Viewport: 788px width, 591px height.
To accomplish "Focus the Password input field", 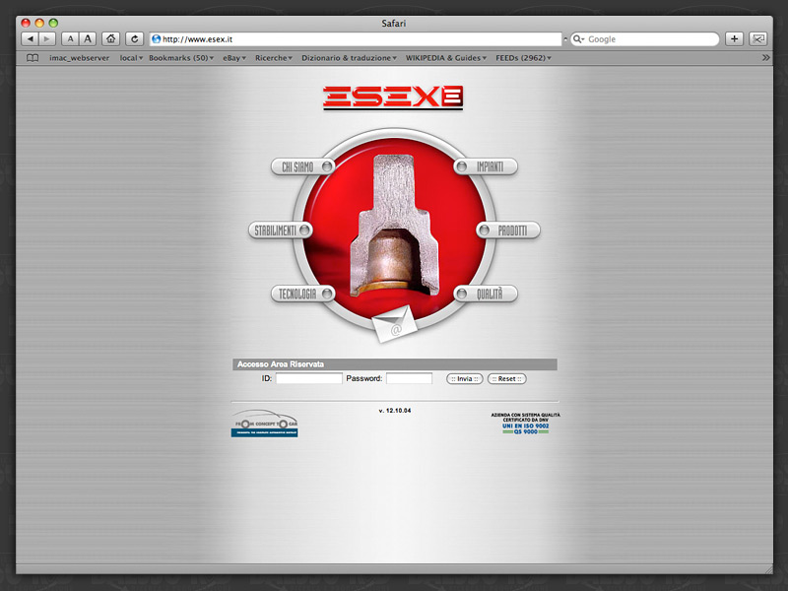I will click(409, 378).
